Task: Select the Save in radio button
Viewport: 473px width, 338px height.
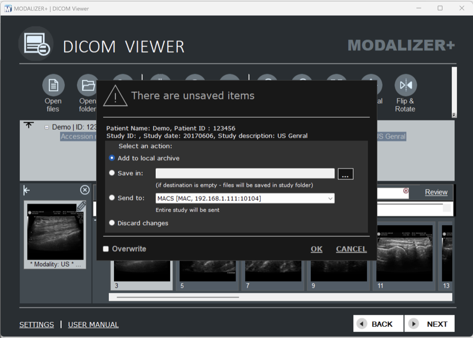Action: [112, 173]
